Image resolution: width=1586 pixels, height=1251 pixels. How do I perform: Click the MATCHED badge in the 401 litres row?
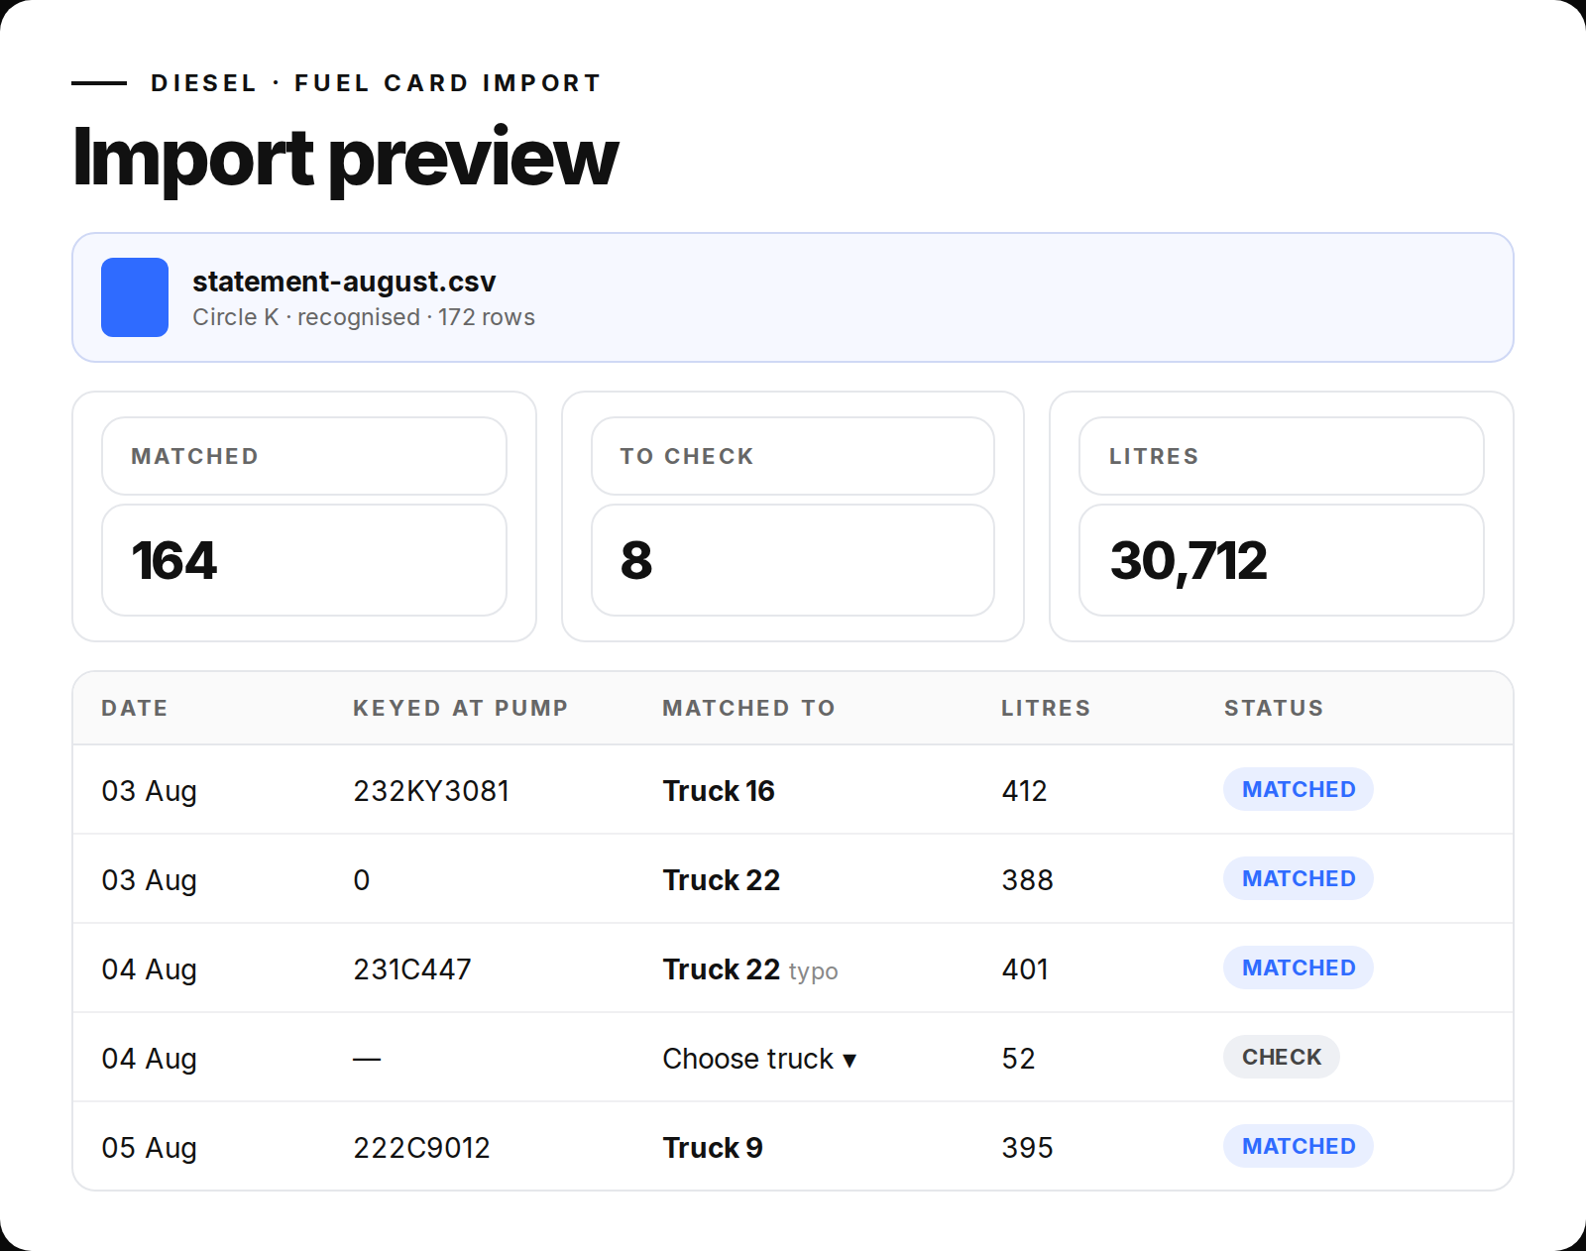tap(1299, 967)
